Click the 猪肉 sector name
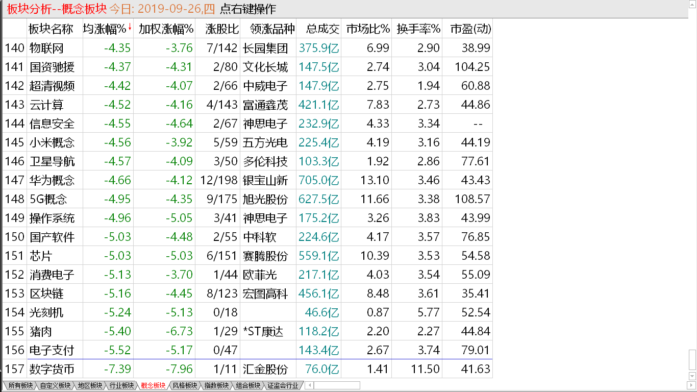The height and width of the screenshot is (392, 697). tap(41, 331)
